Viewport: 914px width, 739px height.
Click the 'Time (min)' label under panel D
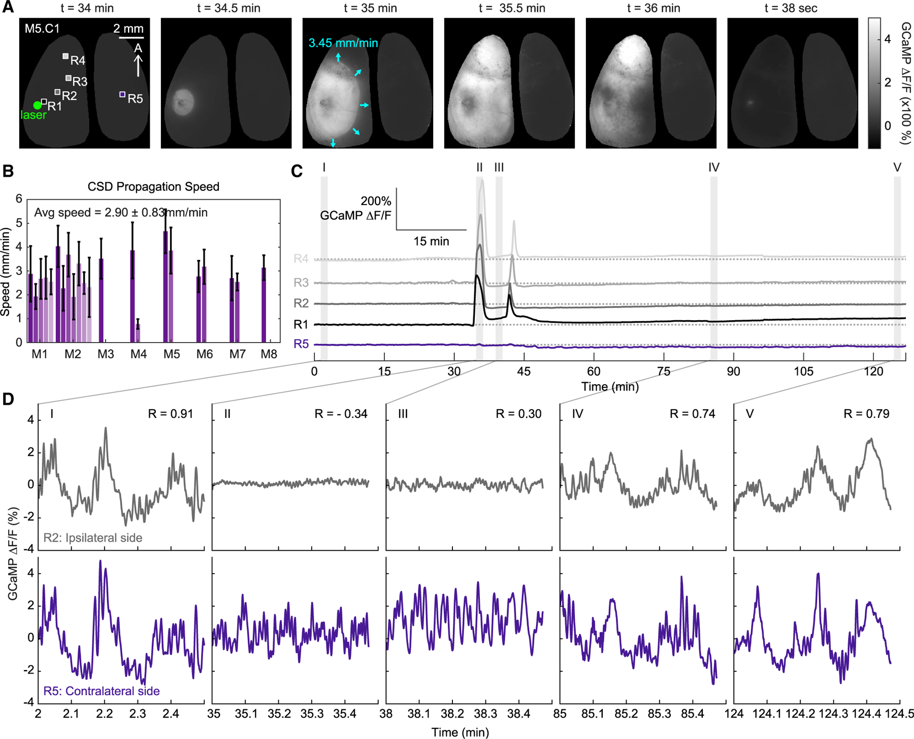pos(461,732)
